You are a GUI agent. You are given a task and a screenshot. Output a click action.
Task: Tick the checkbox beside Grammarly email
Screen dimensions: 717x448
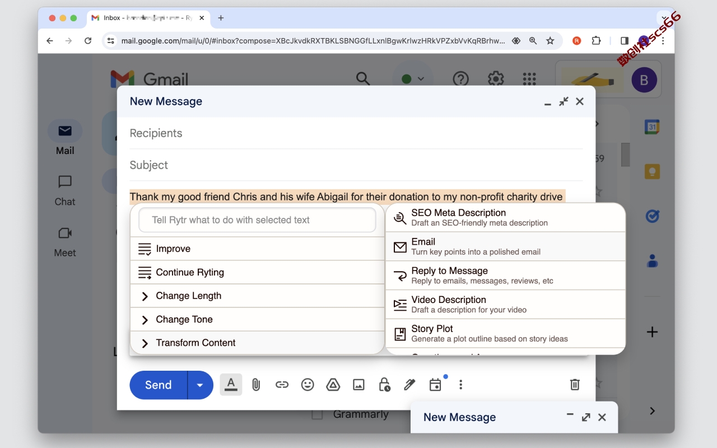pos(317,414)
